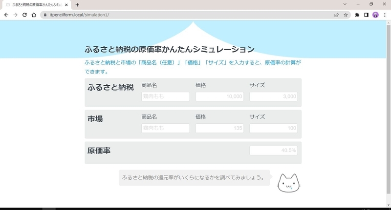Expand the tab search chevron
Image resolution: width=391 pixels, height=210 pixels.
(345, 4)
